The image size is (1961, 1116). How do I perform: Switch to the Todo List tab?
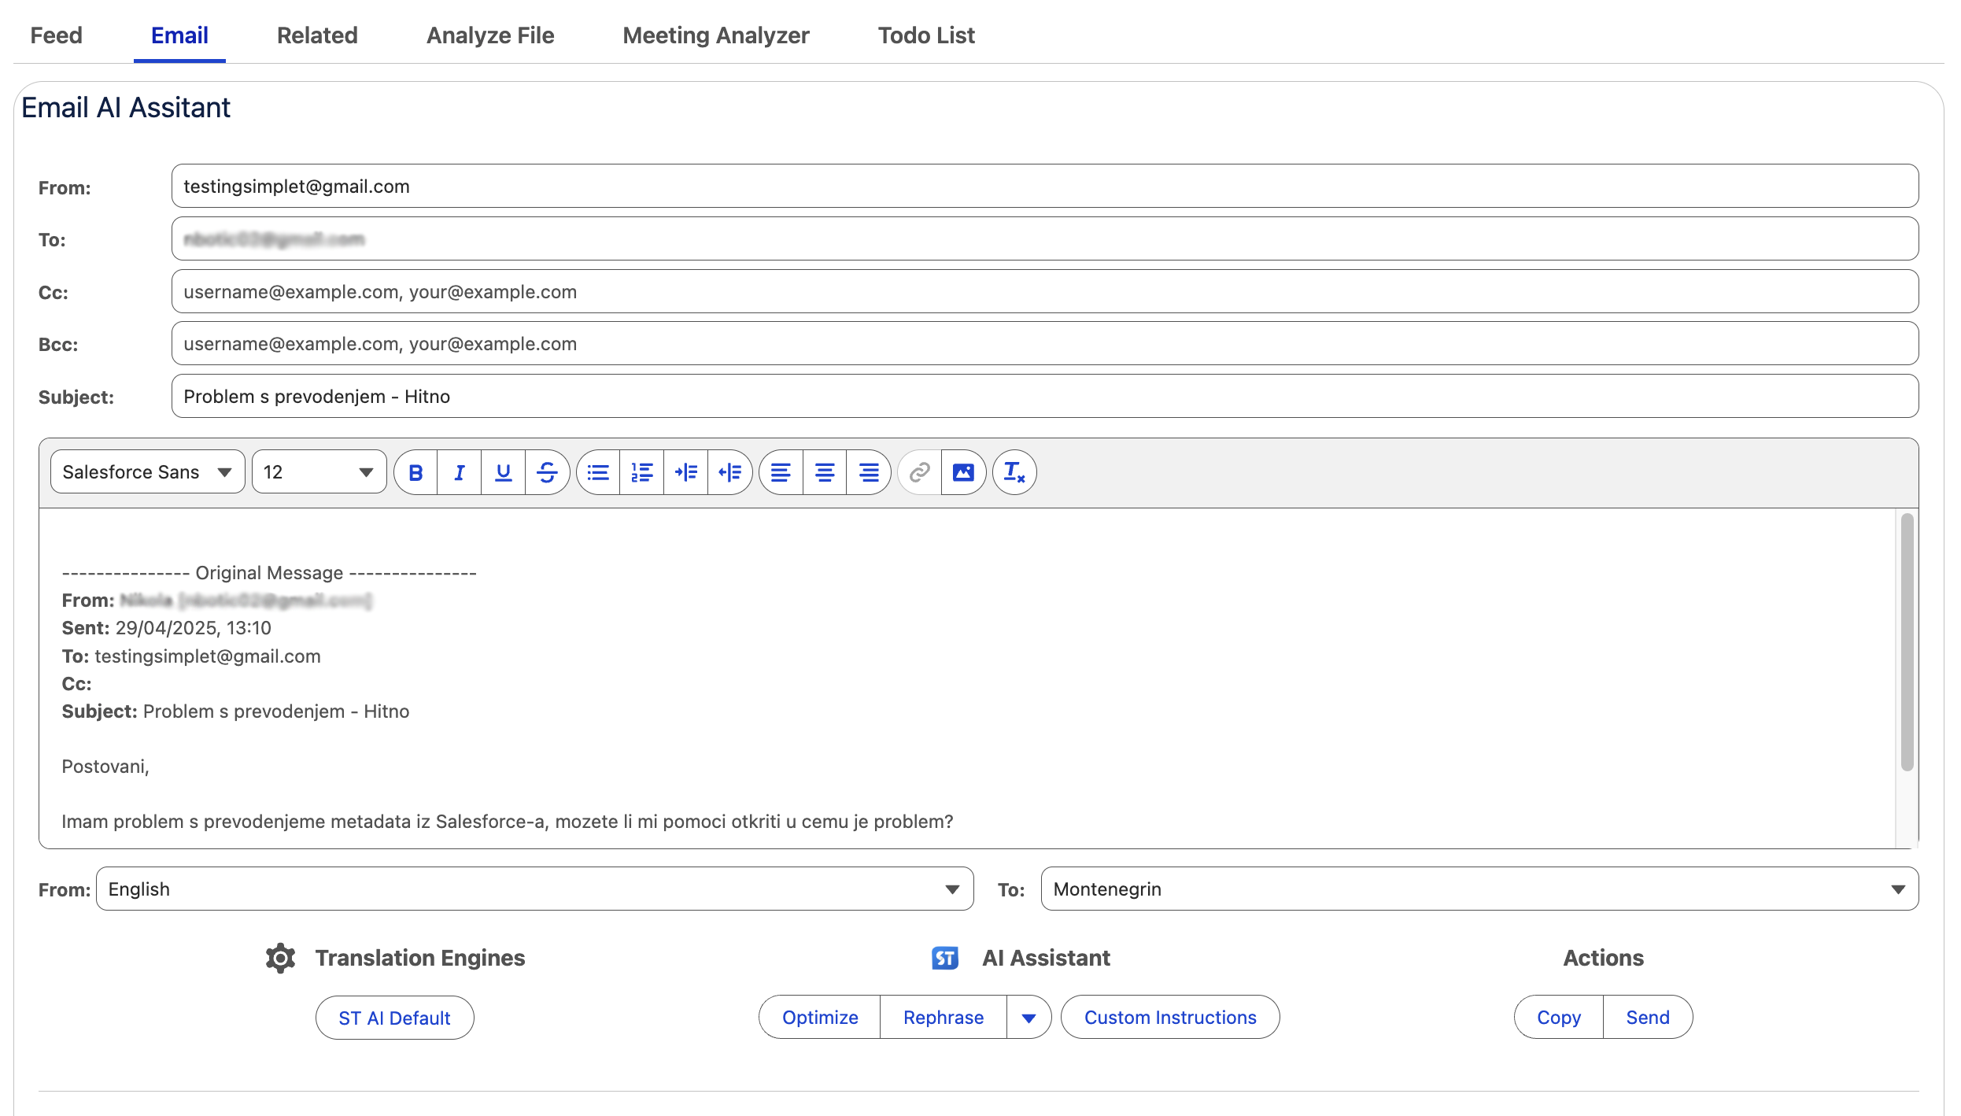(x=926, y=35)
